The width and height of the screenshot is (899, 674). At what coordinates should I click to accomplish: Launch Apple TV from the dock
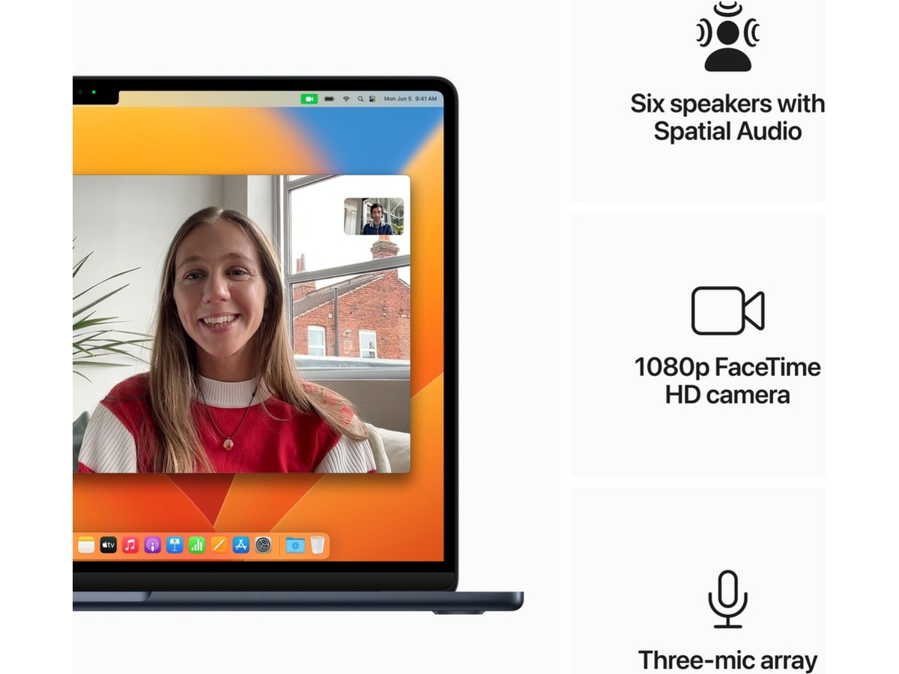tap(109, 545)
